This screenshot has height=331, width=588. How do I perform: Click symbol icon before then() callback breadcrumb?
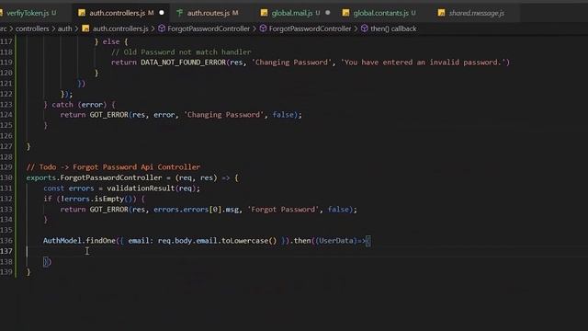click(x=364, y=29)
